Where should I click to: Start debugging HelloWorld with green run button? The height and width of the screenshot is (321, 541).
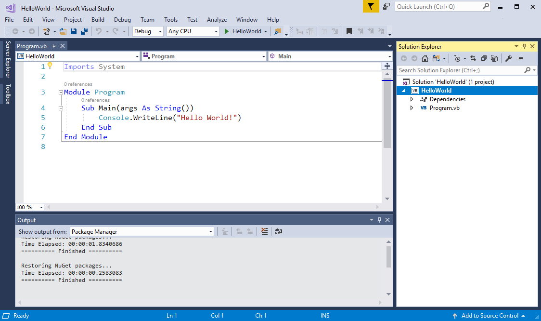(x=226, y=31)
